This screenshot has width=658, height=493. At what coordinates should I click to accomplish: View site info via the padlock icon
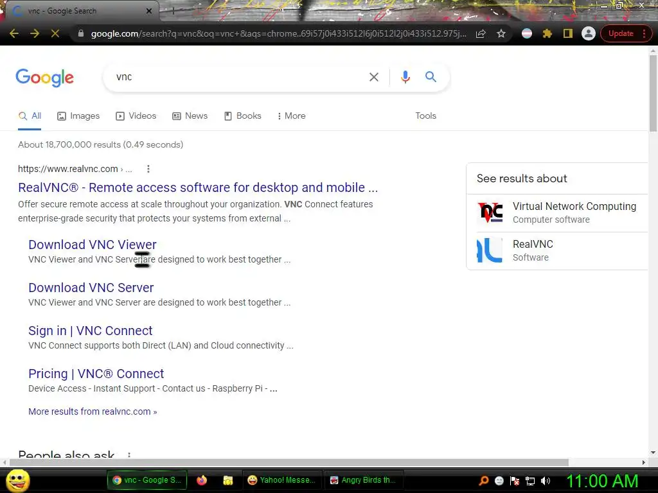pos(81,33)
